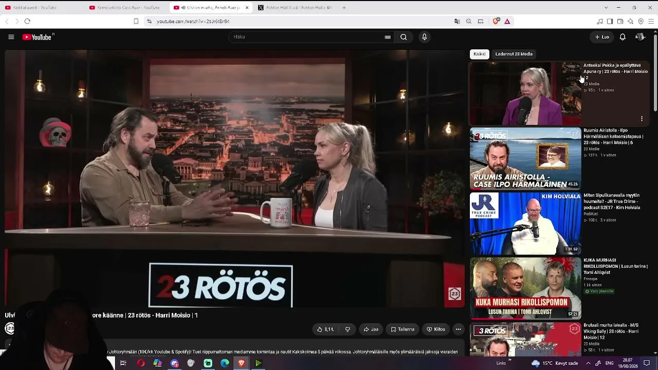Open the new tab plus button
Screen dimensions: 658x370
[x=344, y=8]
